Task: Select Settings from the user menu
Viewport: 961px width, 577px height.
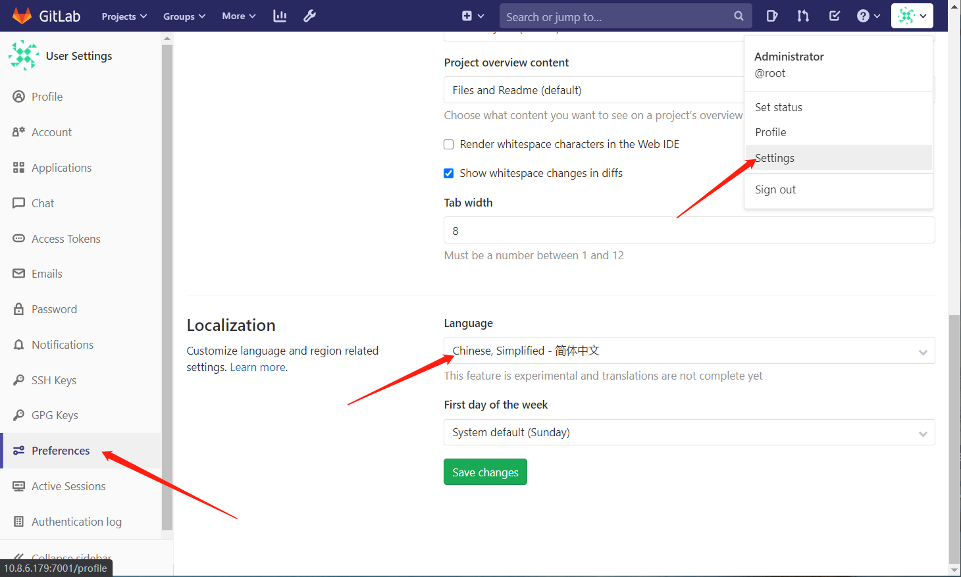Action: (775, 157)
